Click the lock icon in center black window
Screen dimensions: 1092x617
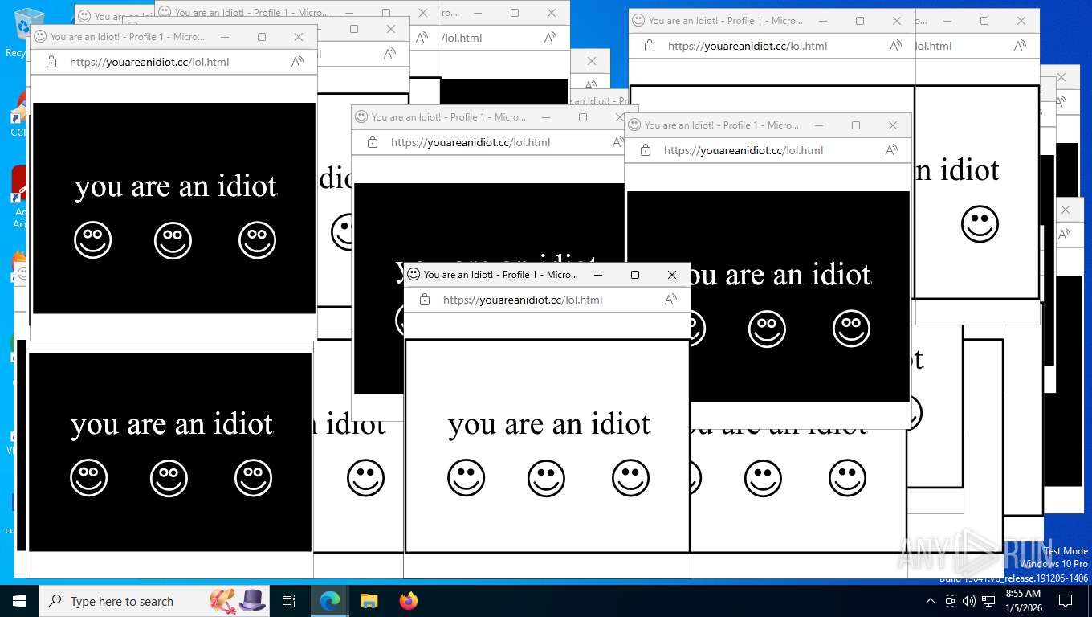coord(373,142)
